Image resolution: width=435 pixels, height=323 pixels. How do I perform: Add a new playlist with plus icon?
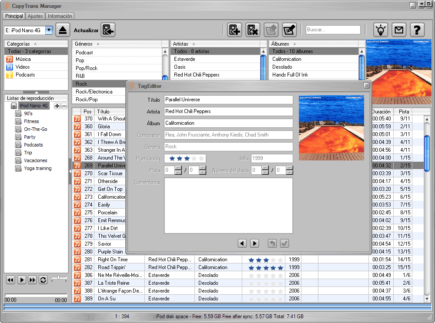(57, 106)
